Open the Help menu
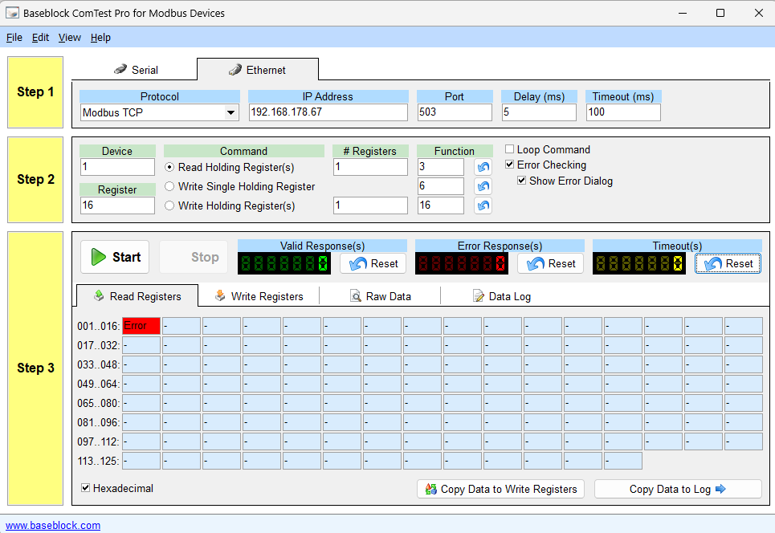 pos(100,38)
